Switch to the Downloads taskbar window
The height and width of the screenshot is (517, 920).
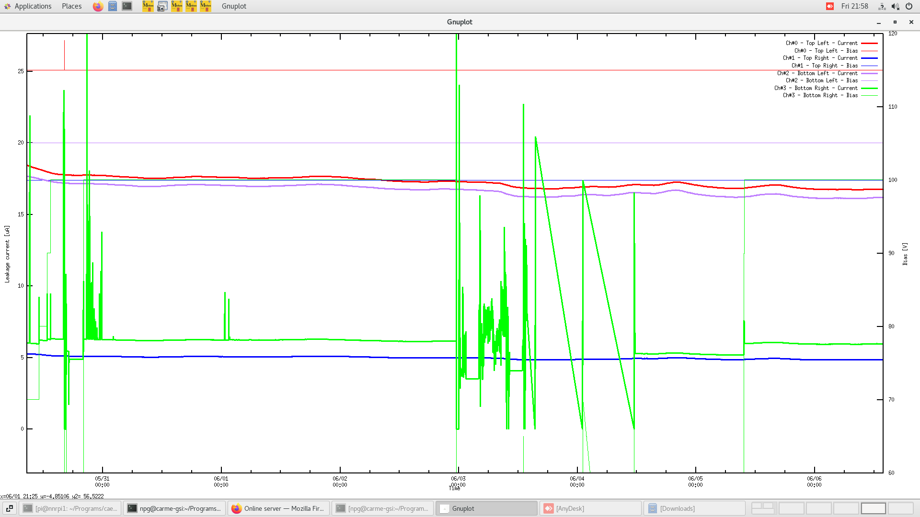pos(695,508)
